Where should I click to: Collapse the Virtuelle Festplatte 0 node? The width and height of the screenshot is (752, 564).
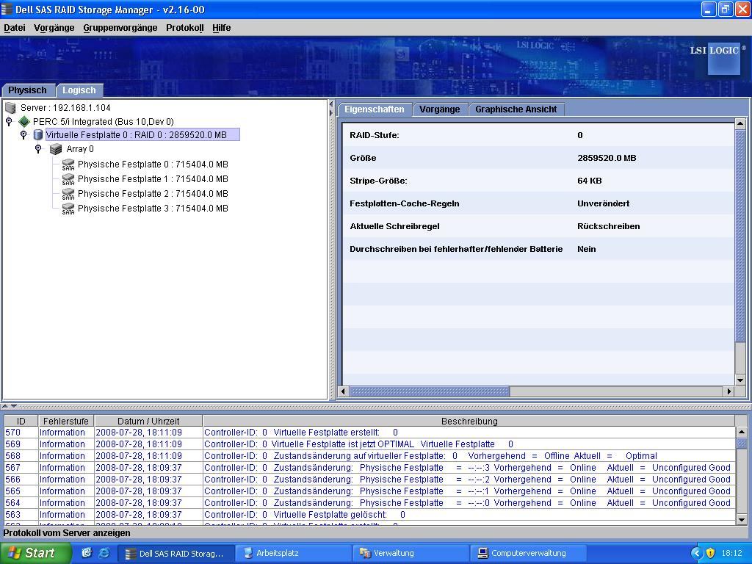point(23,135)
